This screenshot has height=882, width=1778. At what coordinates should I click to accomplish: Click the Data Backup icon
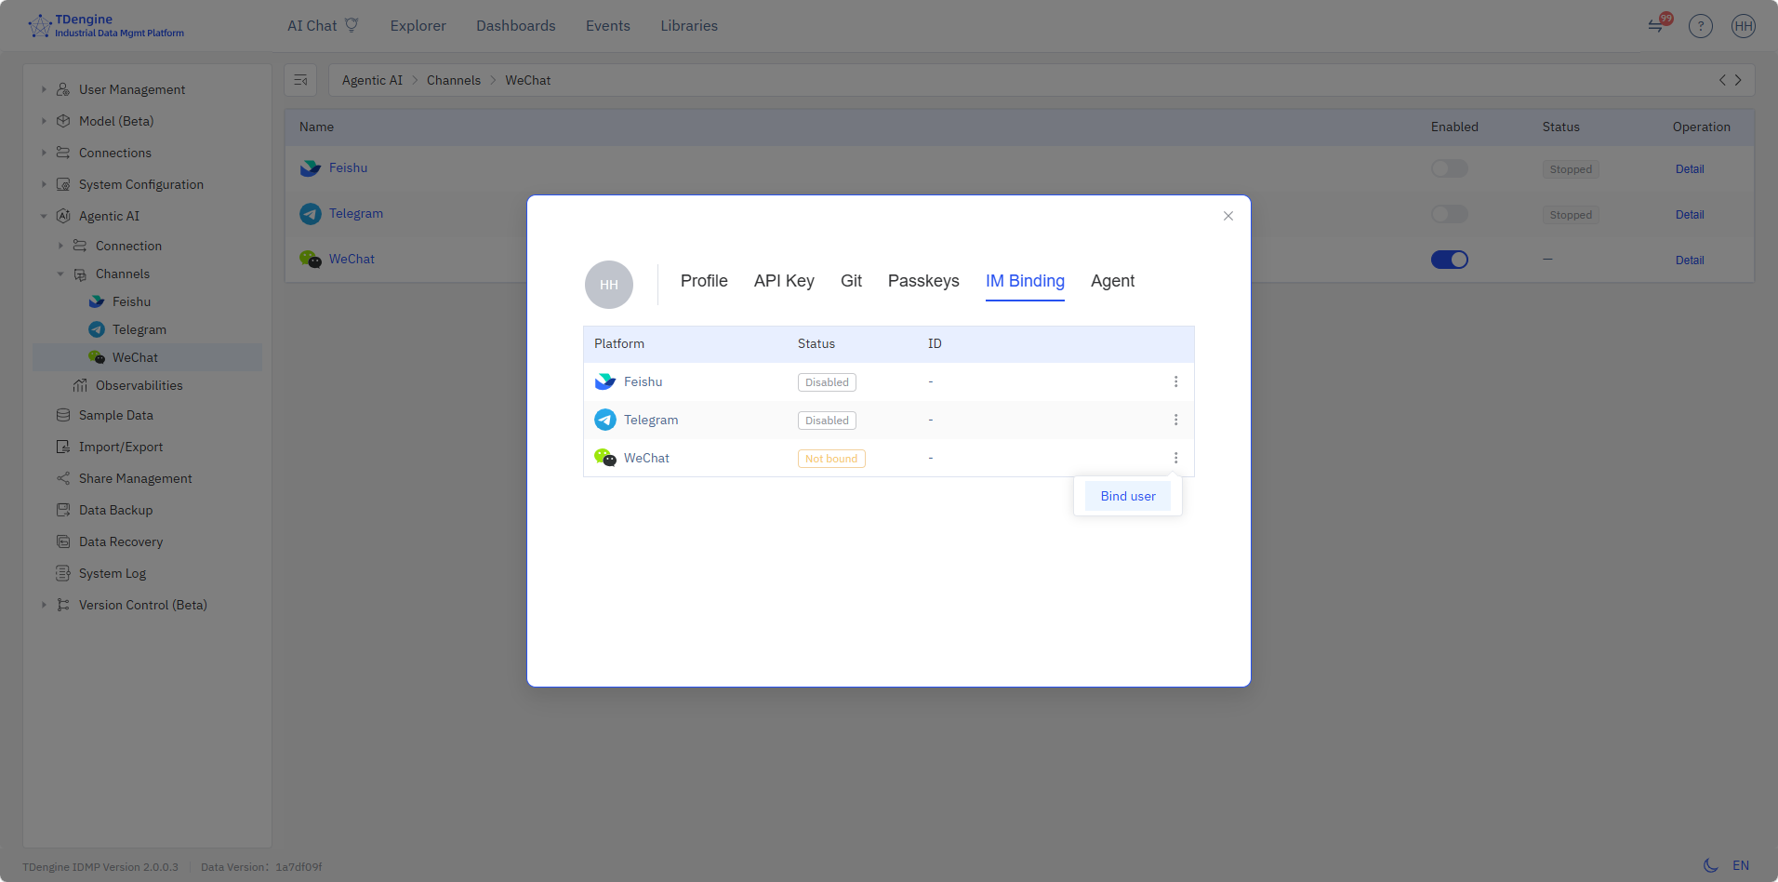[63, 510]
